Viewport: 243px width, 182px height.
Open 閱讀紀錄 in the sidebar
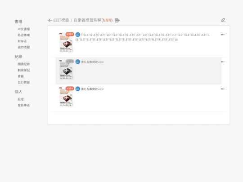24,64
